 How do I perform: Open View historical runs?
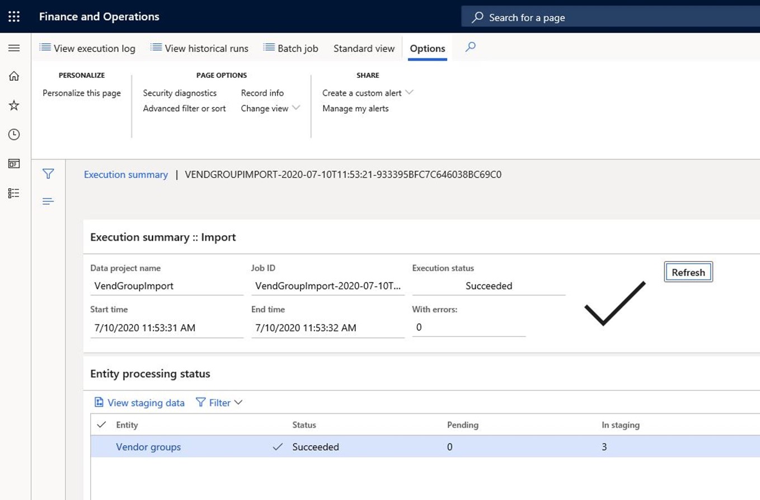click(x=199, y=48)
